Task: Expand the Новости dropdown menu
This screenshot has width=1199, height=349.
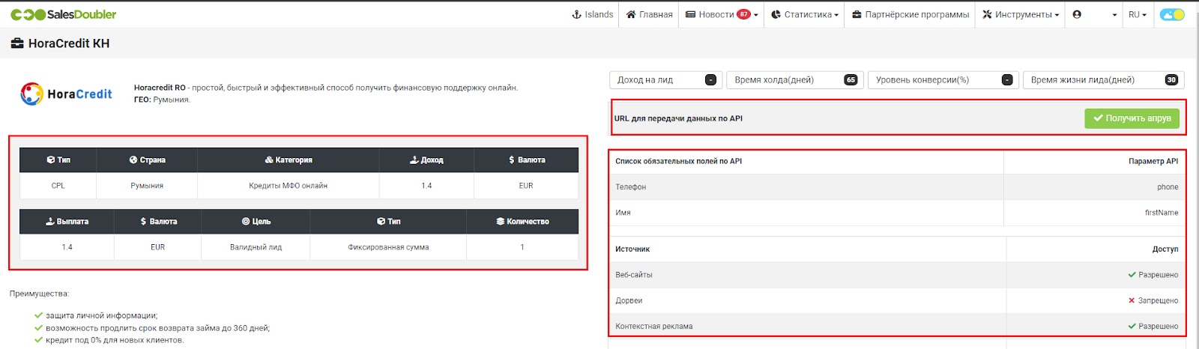Action: click(x=722, y=14)
